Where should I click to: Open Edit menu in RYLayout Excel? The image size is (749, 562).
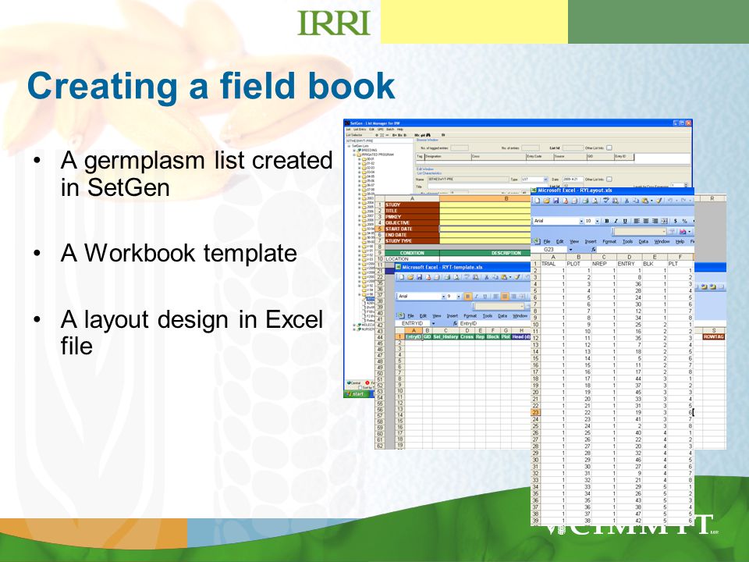pyautogui.click(x=560, y=242)
